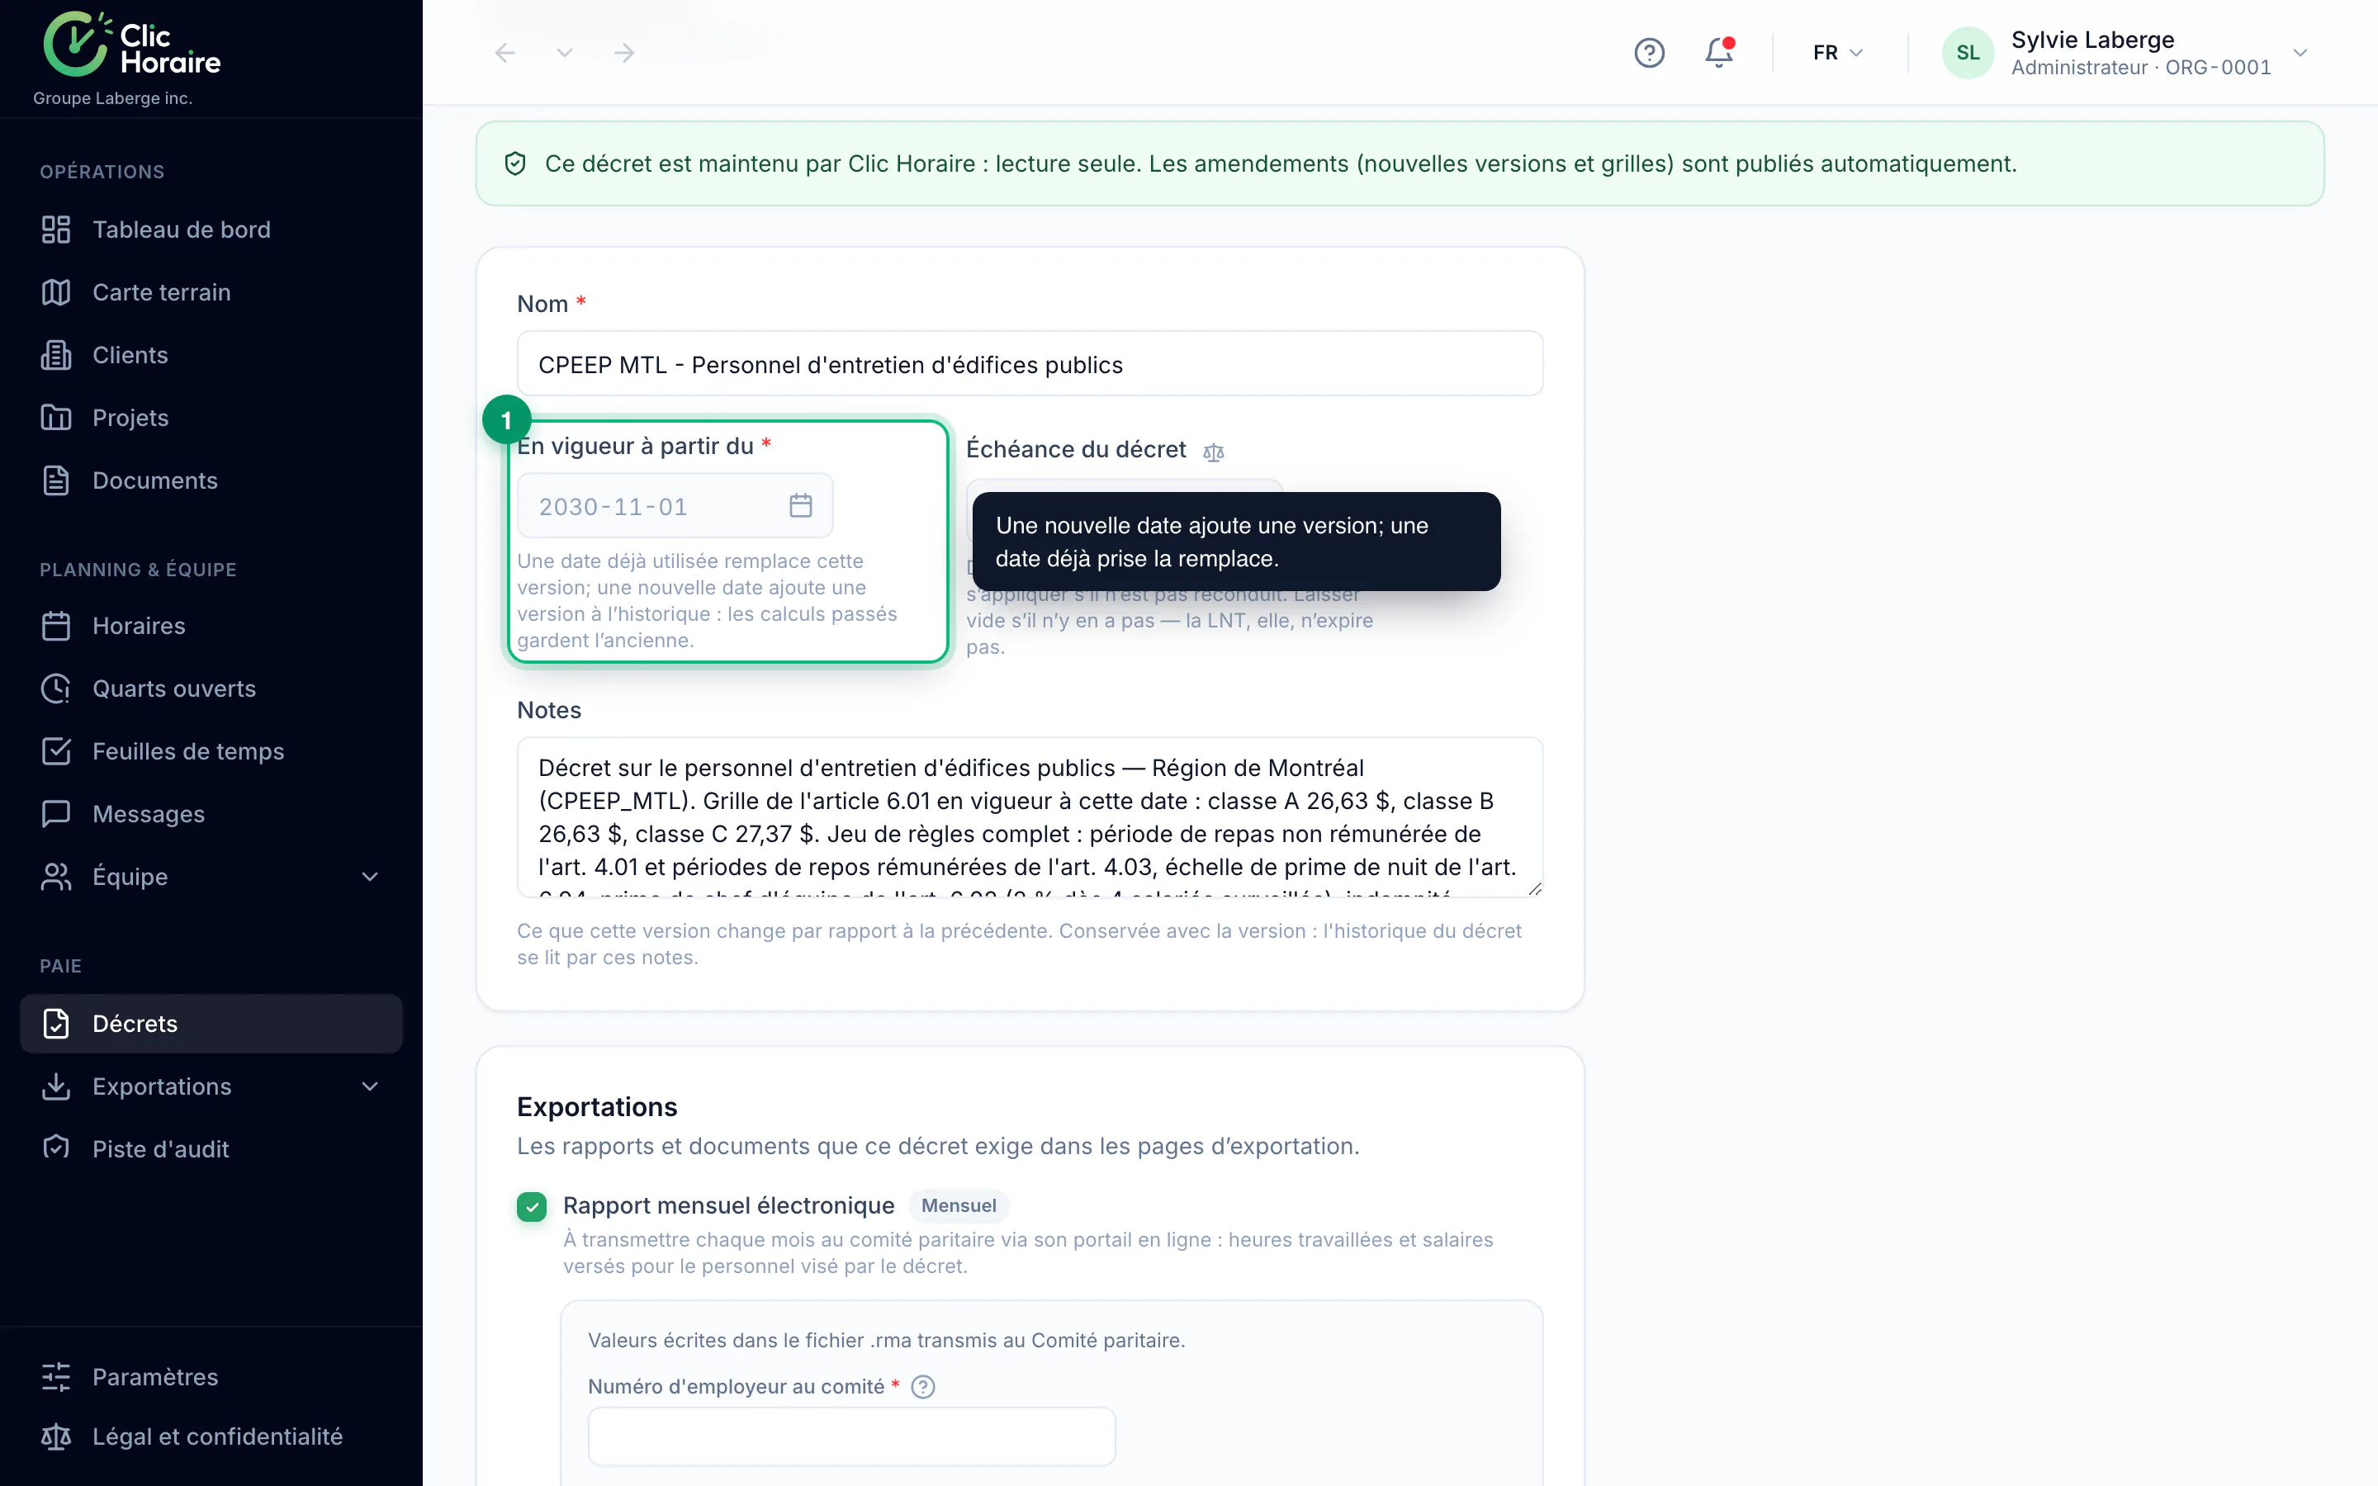Click the Groupe Laberge inc. label
Image resolution: width=2378 pixels, height=1486 pixels.
[x=113, y=98]
